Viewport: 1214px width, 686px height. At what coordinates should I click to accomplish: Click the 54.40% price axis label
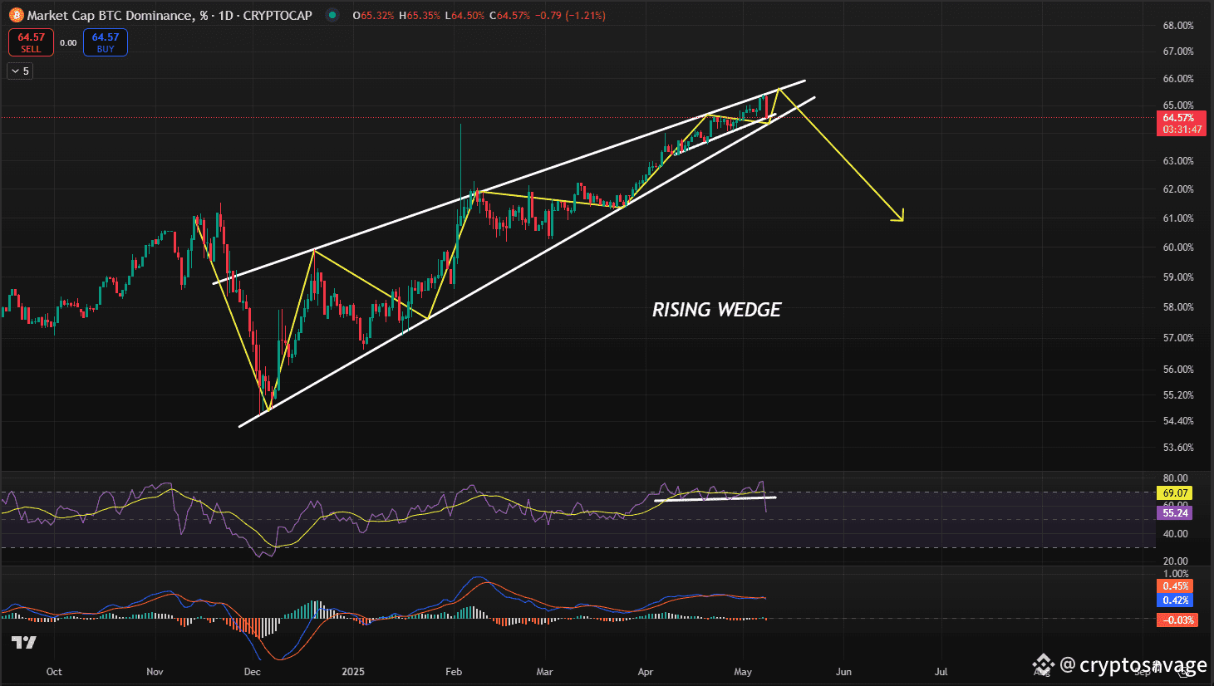tap(1178, 421)
